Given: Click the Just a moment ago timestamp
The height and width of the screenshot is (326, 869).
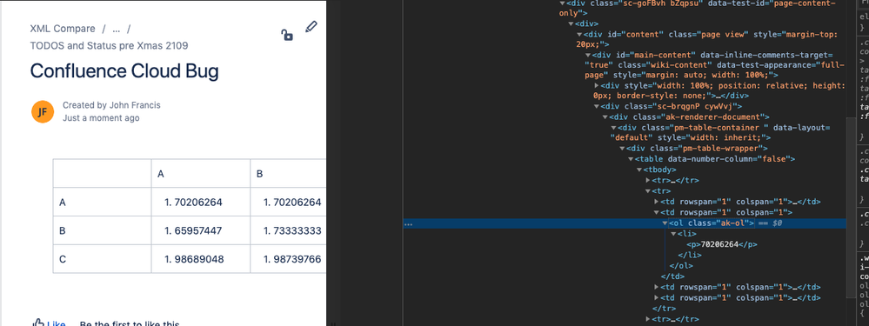Looking at the screenshot, I should point(101,118).
